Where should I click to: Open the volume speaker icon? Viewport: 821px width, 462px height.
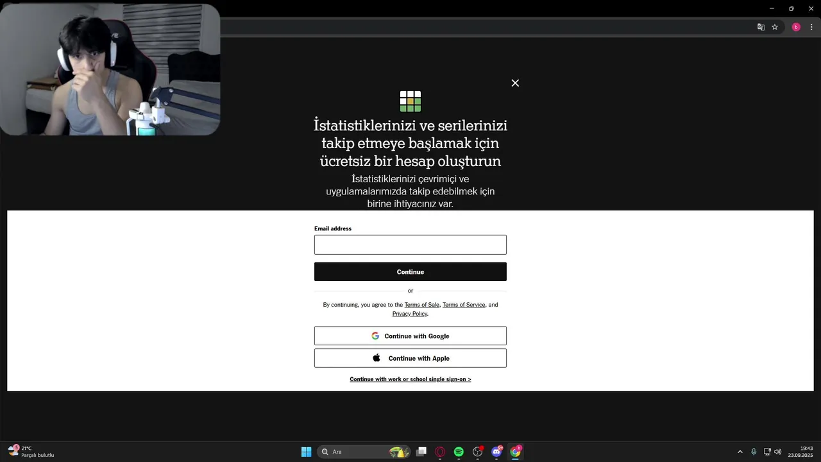(x=778, y=452)
